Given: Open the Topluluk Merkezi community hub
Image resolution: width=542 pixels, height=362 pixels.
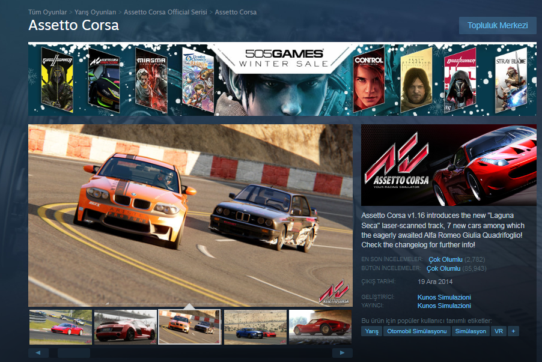Looking at the screenshot, I should 498,26.
